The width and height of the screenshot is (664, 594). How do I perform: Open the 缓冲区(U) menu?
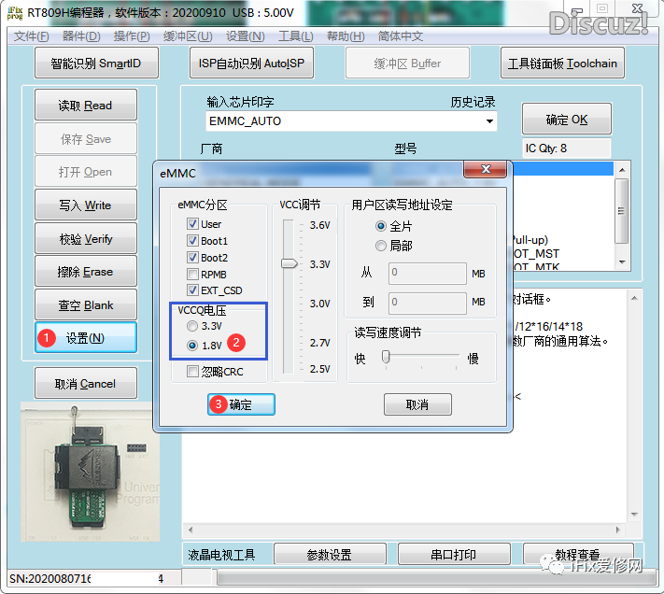(188, 36)
